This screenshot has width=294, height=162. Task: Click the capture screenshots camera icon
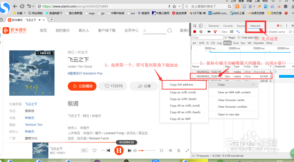pyautogui.click(x=209, y=32)
